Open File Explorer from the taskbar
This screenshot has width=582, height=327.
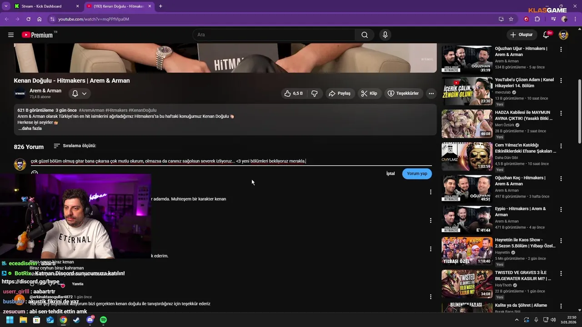[x=23, y=320]
